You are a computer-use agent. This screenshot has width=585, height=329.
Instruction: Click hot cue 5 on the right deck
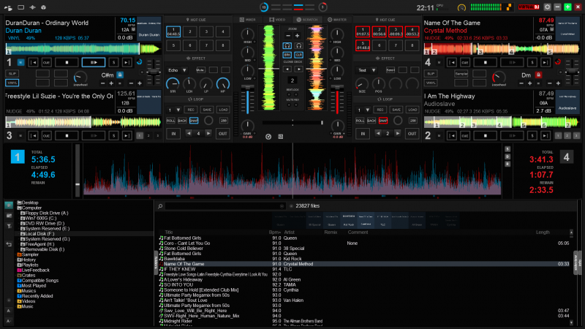tap(362, 45)
